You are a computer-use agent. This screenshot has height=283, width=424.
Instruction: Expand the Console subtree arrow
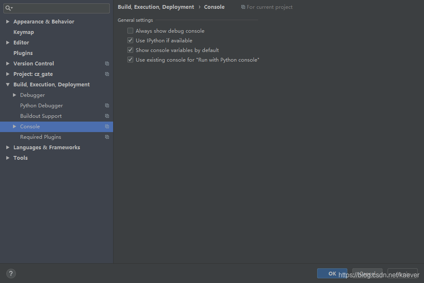click(x=15, y=127)
